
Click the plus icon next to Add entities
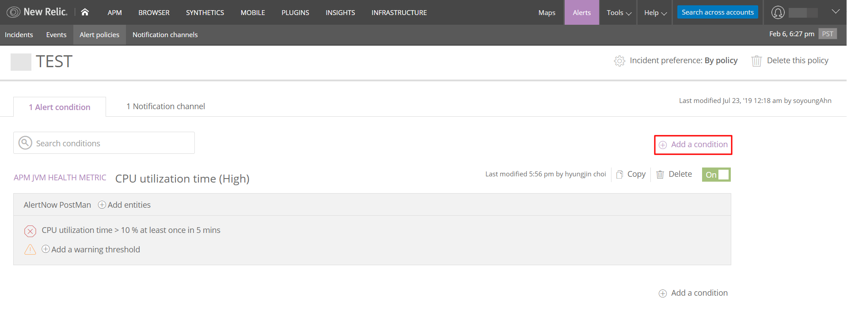102,205
